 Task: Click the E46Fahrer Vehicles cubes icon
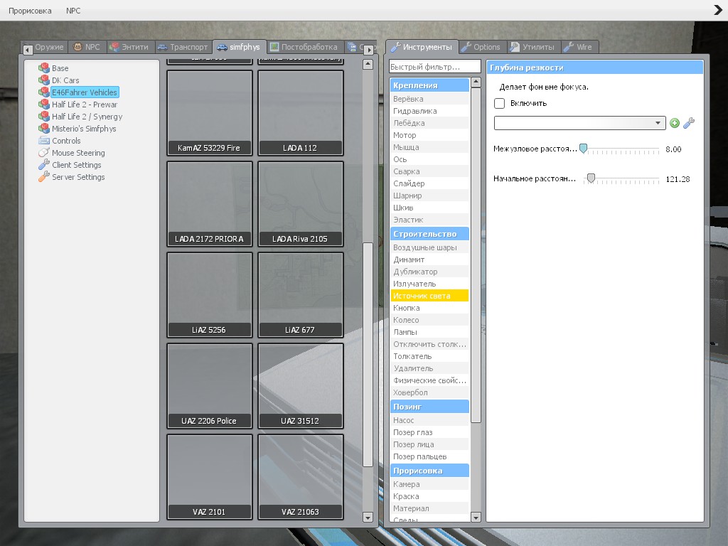pyautogui.click(x=44, y=92)
